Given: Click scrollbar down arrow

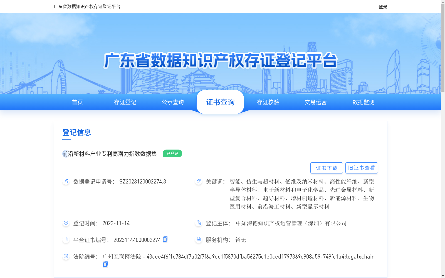Looking at the screenshot, I should [443, 276].
